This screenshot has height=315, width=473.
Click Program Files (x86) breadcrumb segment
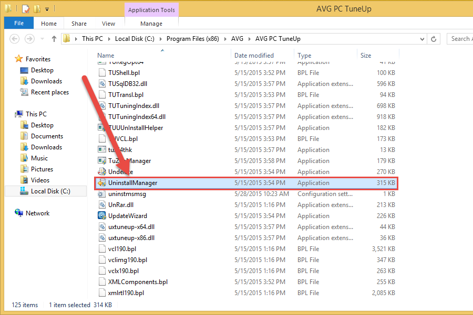[x=193, y=39]
